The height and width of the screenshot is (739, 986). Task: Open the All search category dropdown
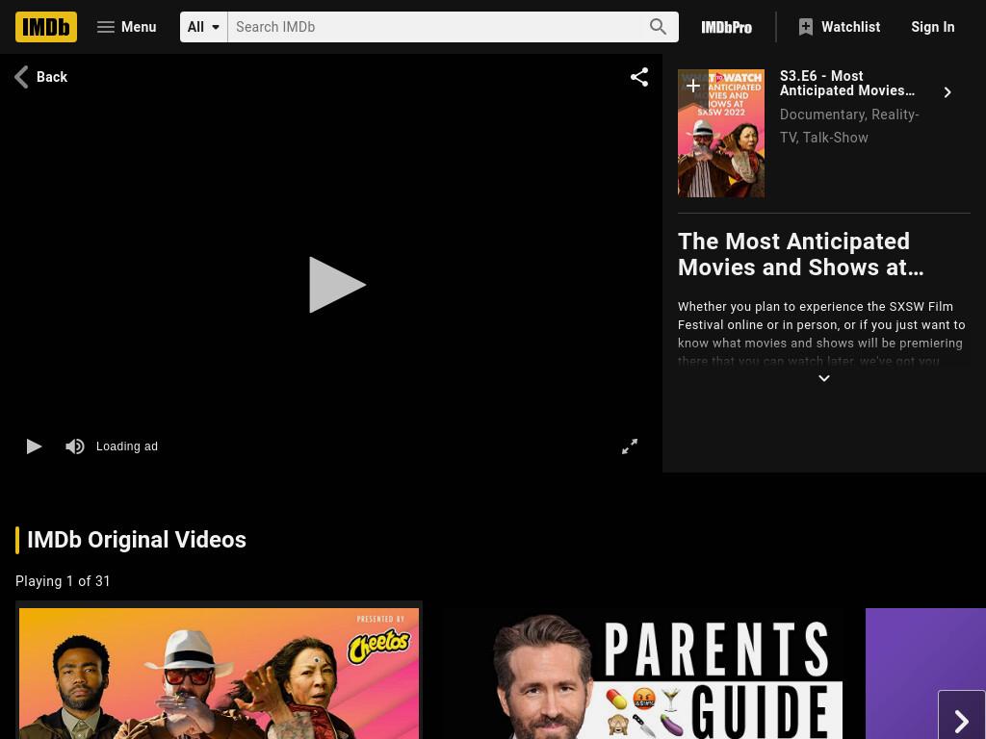click(x=204, y=27)
